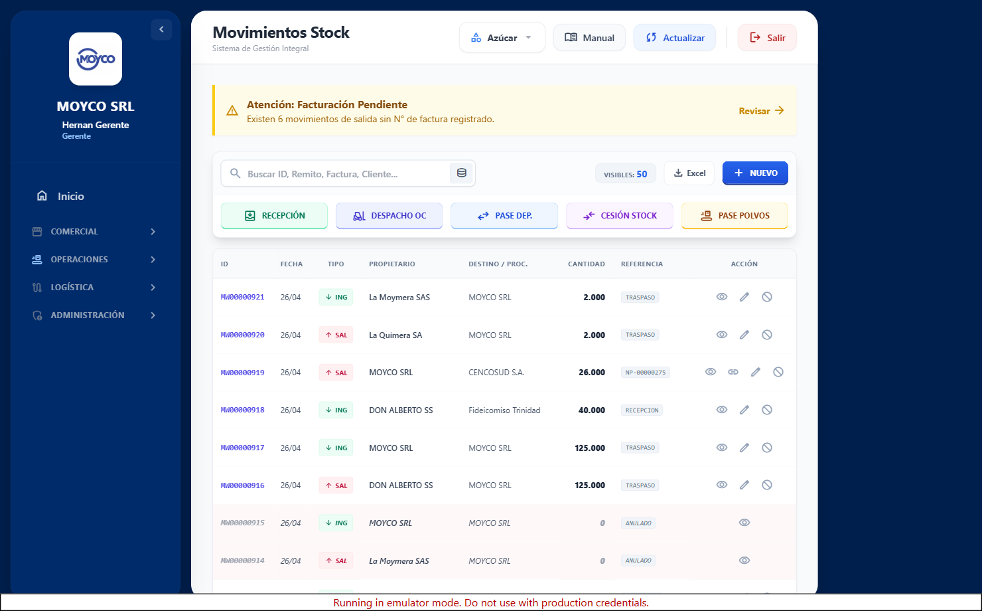
Task: View details of movement MW00000917
Action: point(722,448)
